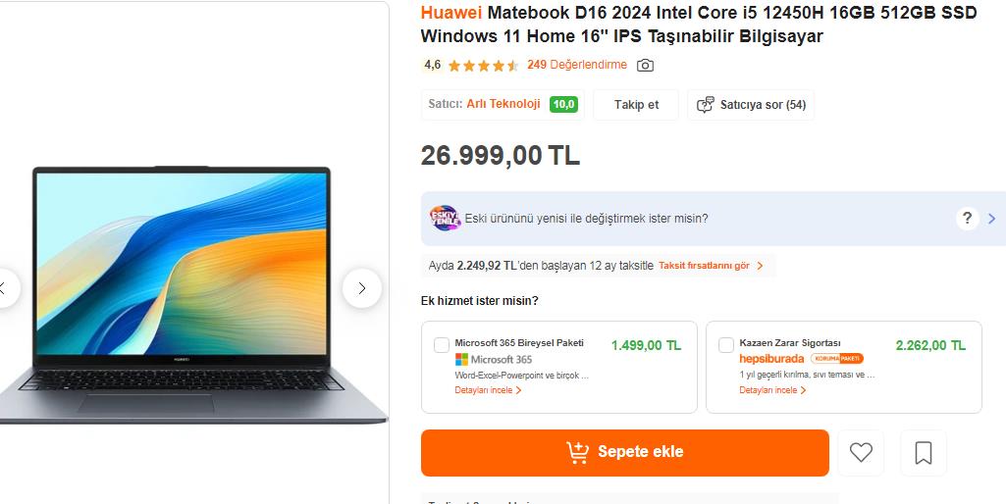1006x504 pixels.
Task: Show previous product image arrow
Action: pyautogui.click(x=5, y=288)
